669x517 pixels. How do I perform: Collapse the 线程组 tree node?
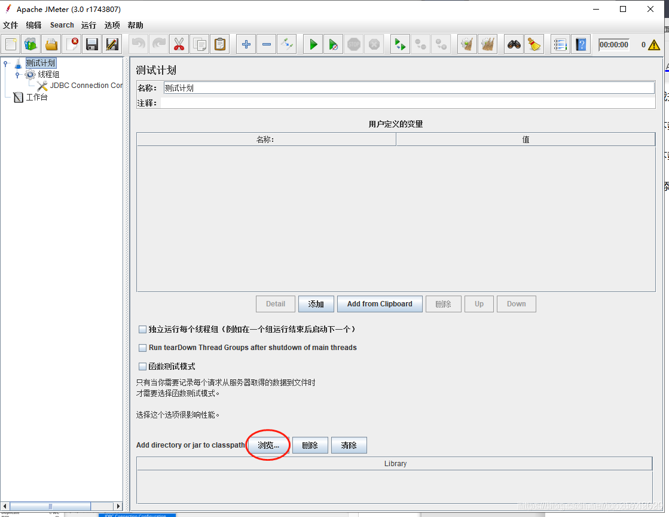point(17,74)
